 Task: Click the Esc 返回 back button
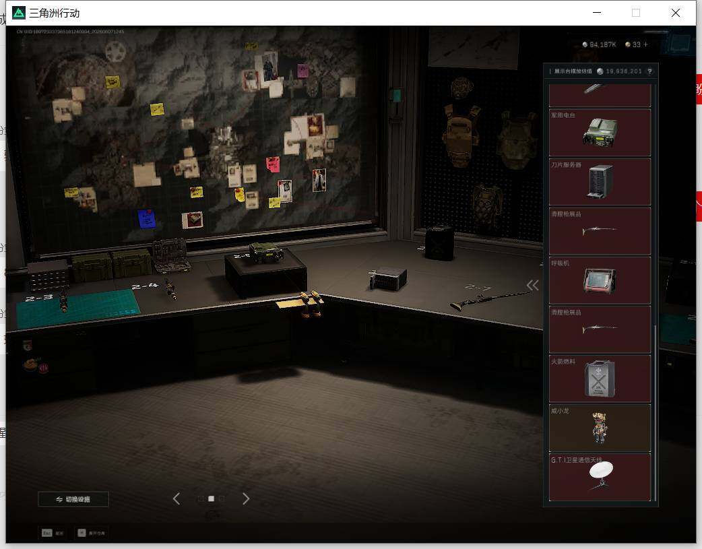point(53,533)
